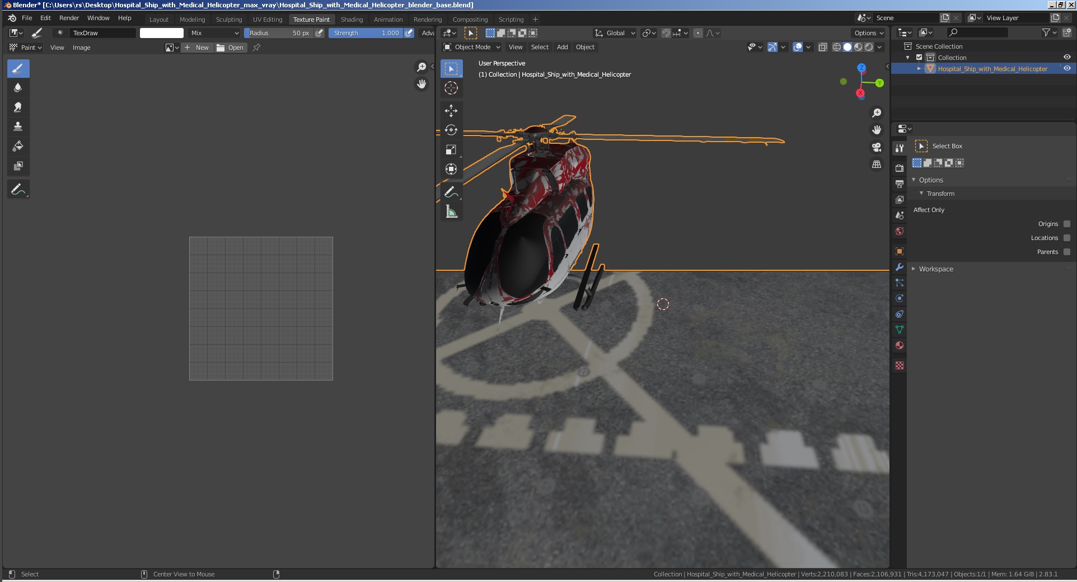Select the Smear brush tool
The width and height of the screenshot is (1077, 582).
point(18,107)
